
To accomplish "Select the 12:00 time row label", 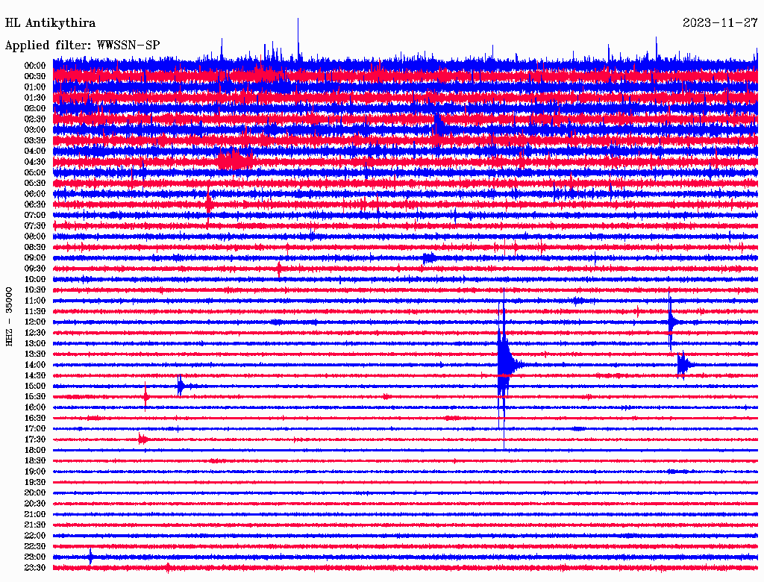I will click(35, 322).
